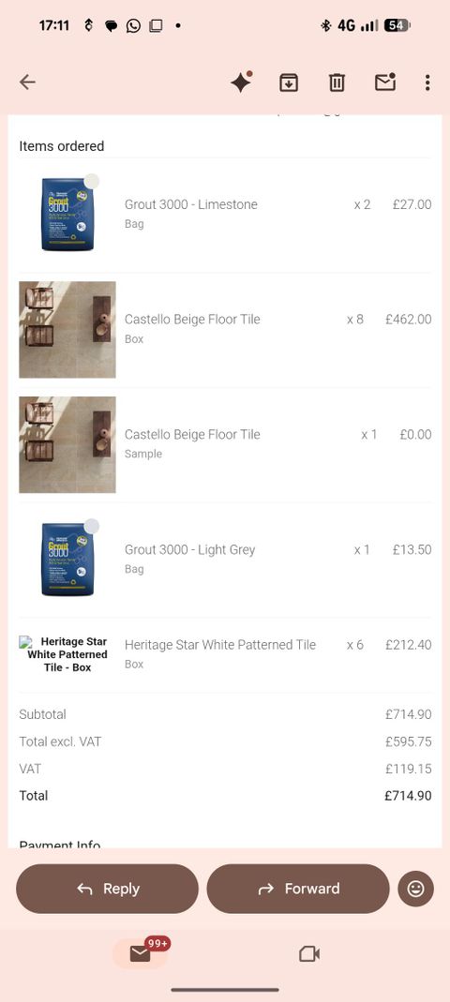This screenshot has width=450, height=1002.
Task: Delete the email using the trash icon
Action: point(337,82)
